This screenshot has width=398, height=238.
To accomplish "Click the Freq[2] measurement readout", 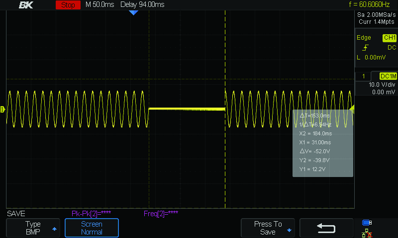I will coord(161,214).
